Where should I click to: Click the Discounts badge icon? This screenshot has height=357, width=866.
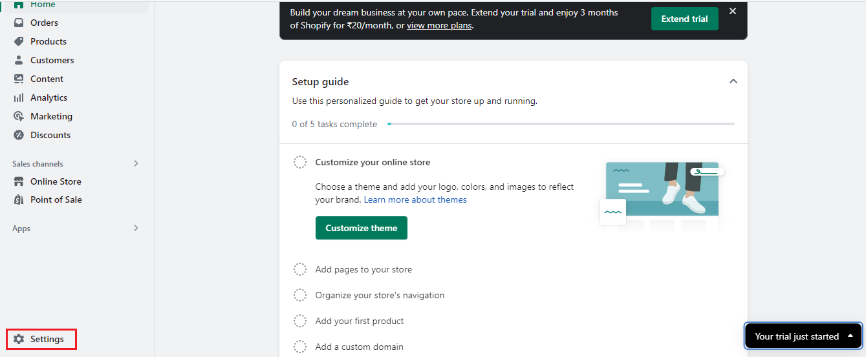19,135
